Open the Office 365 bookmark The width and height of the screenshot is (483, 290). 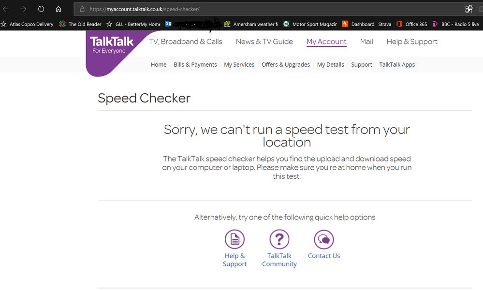click(x=411, y=24)
